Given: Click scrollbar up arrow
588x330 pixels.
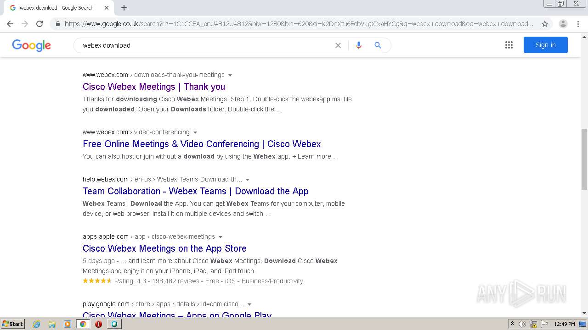Looking at the screenshot, I should 584,37.
